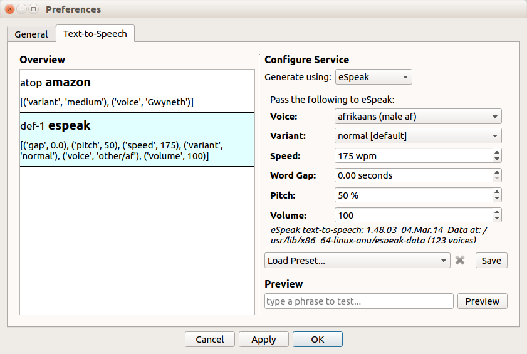Click the Apply button
Image resolution: width=527 pixels, height=354 pixels.
tap(264, 339)
